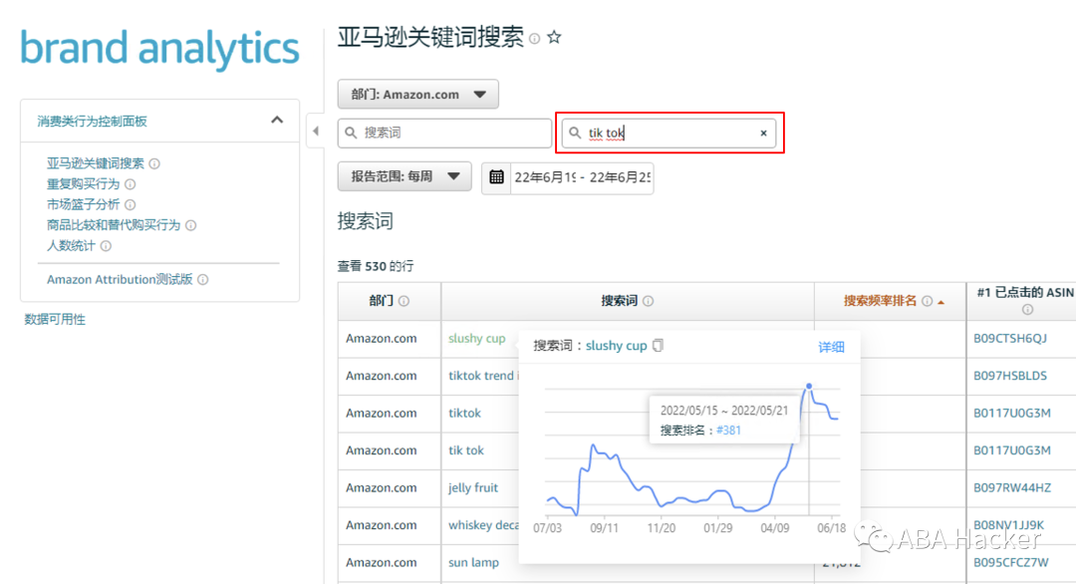Open ASIN B095CFCZ7W
Screen dimensions: 1076x584
1011,563
